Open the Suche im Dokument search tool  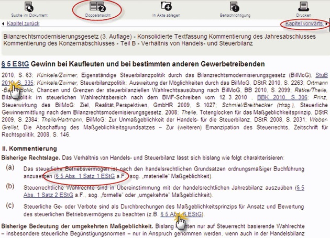pos(28,7)
